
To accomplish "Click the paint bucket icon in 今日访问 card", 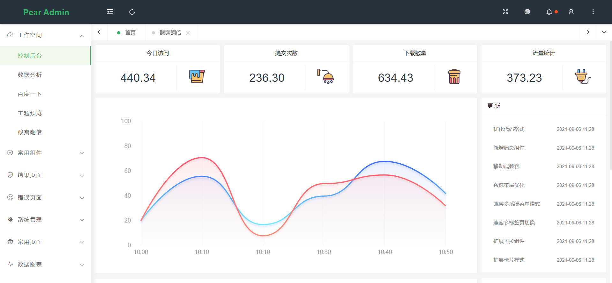I will click(197, 76).
